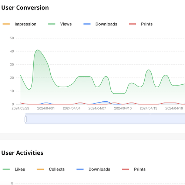Toggle the Likes series in User Activities

[14, 169]
